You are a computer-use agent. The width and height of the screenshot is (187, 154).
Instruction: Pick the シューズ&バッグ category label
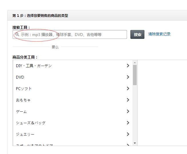tap(31, 123)
